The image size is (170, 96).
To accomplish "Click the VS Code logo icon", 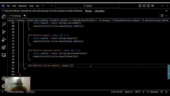I will [3, 6].
